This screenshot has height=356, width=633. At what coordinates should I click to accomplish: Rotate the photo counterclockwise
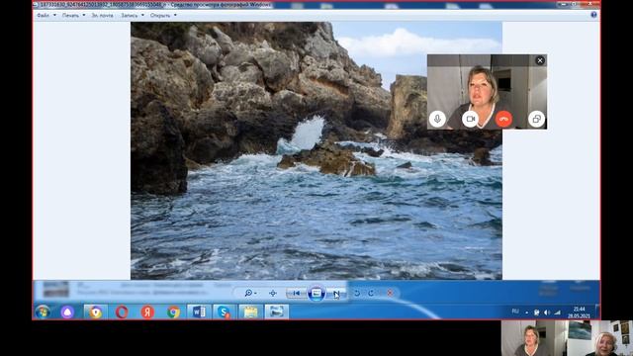(357, 293)
